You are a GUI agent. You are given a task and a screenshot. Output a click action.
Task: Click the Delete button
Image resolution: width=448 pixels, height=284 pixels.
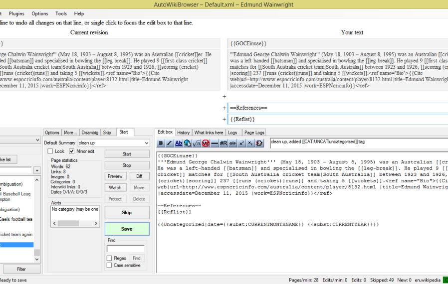click(139, 199)
